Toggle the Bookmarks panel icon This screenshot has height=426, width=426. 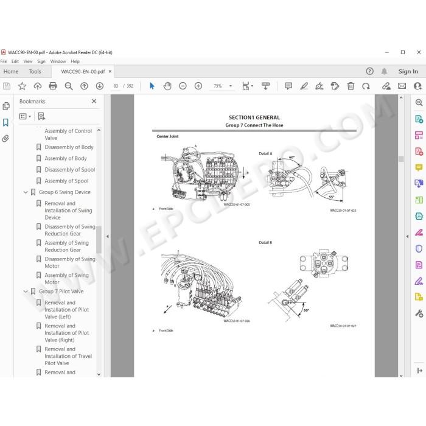[5, 122]
